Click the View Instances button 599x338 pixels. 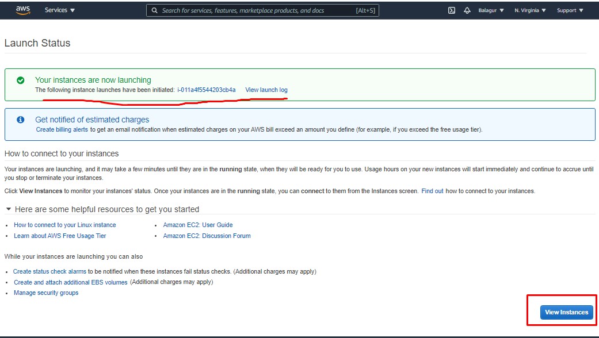click(x=566, y=312)
